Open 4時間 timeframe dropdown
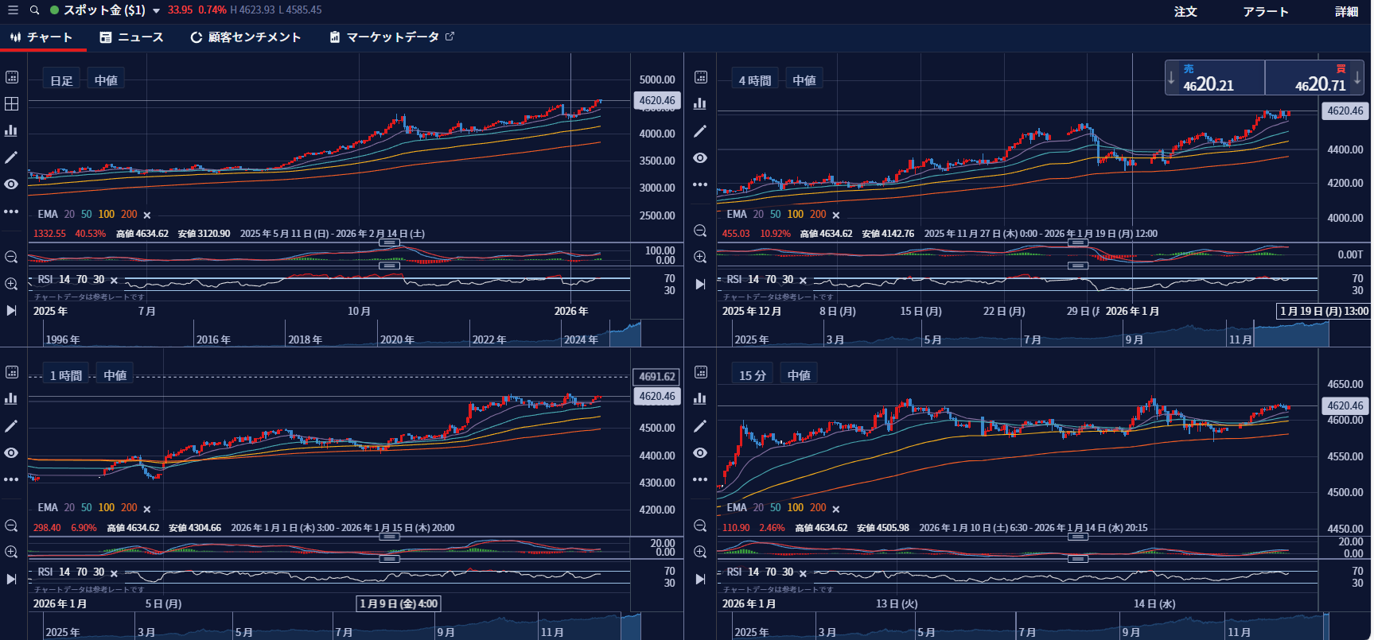Viewport: 1374px width, 640px height. coord(755,80)
